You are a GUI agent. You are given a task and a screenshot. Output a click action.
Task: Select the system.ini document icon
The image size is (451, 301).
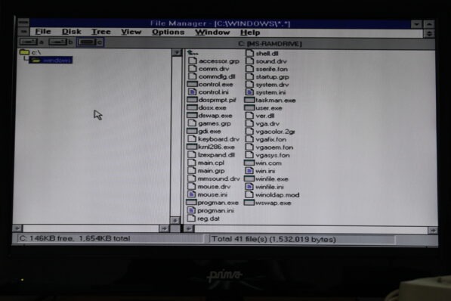pos(249,92)
